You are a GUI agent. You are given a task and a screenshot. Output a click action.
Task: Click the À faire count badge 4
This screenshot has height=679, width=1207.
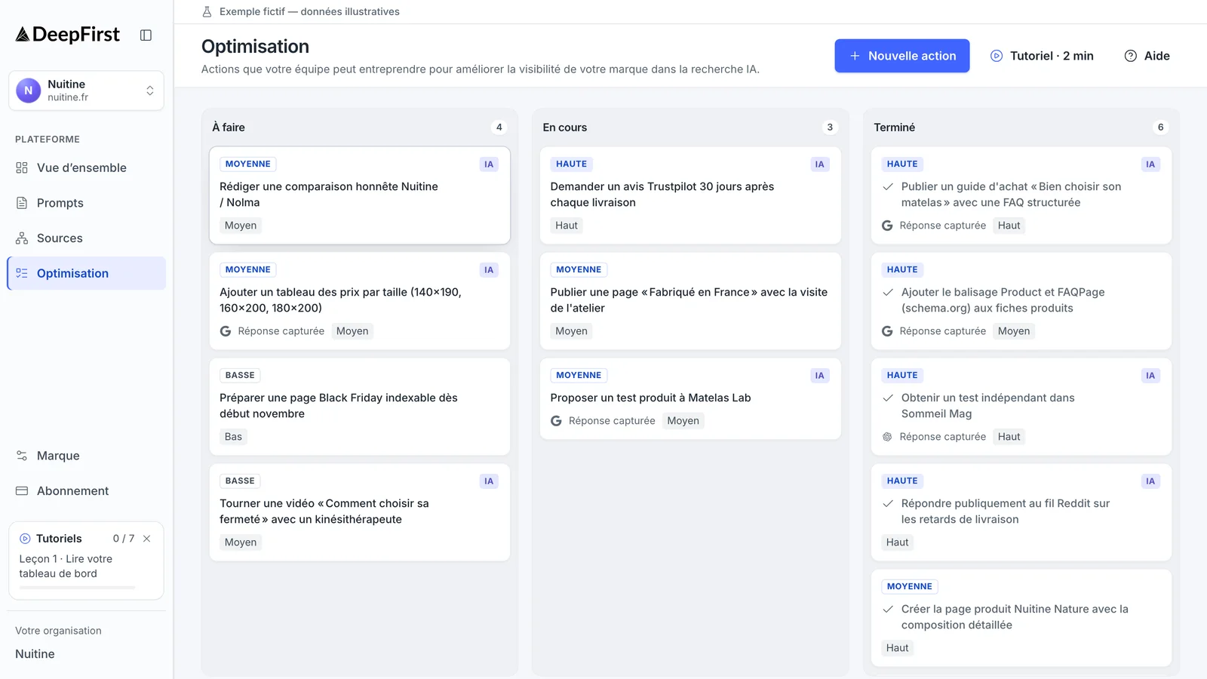pyautogui.click(x=499, y=128)
